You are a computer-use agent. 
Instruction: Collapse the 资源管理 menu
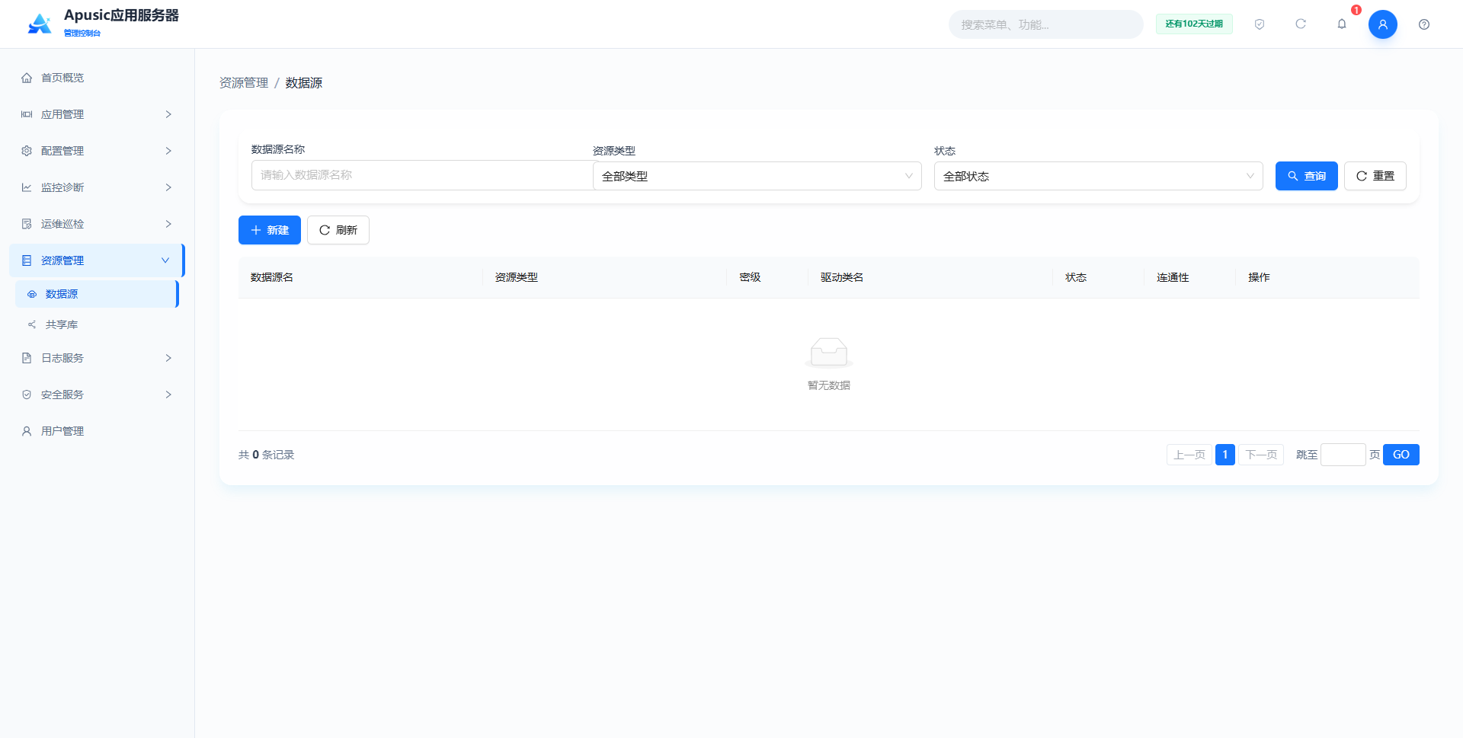[x=97, y=260]
